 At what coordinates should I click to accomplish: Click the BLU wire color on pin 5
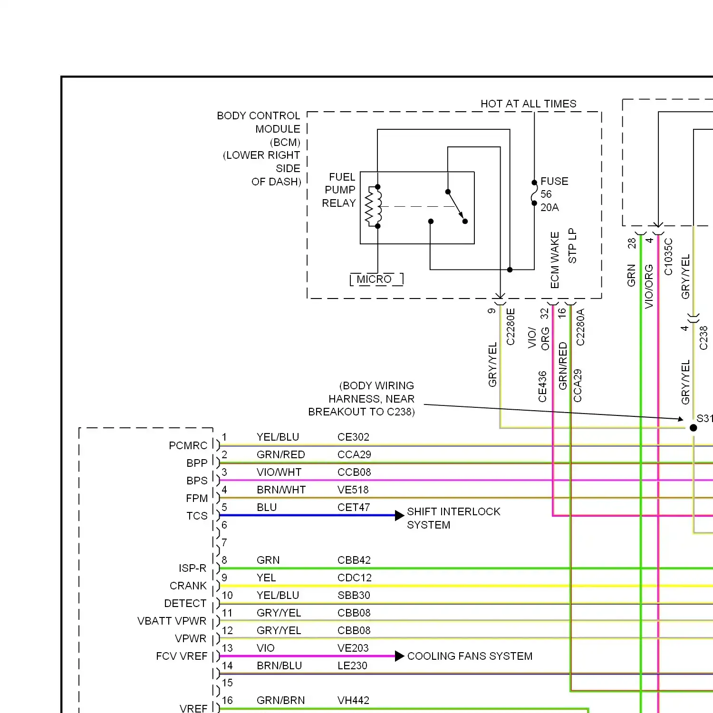coord(267,507)
